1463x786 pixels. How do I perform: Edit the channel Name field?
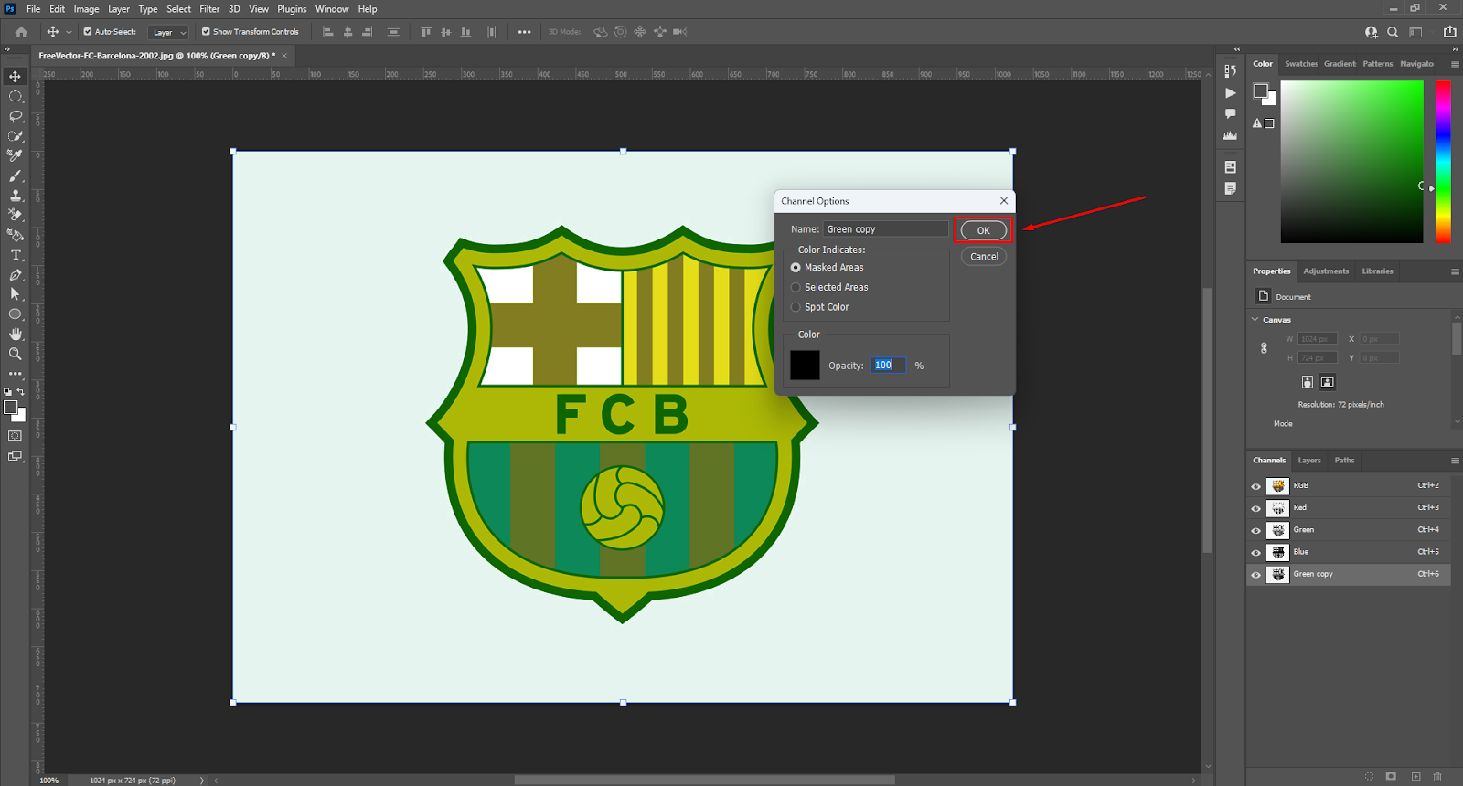coord(886,229)
